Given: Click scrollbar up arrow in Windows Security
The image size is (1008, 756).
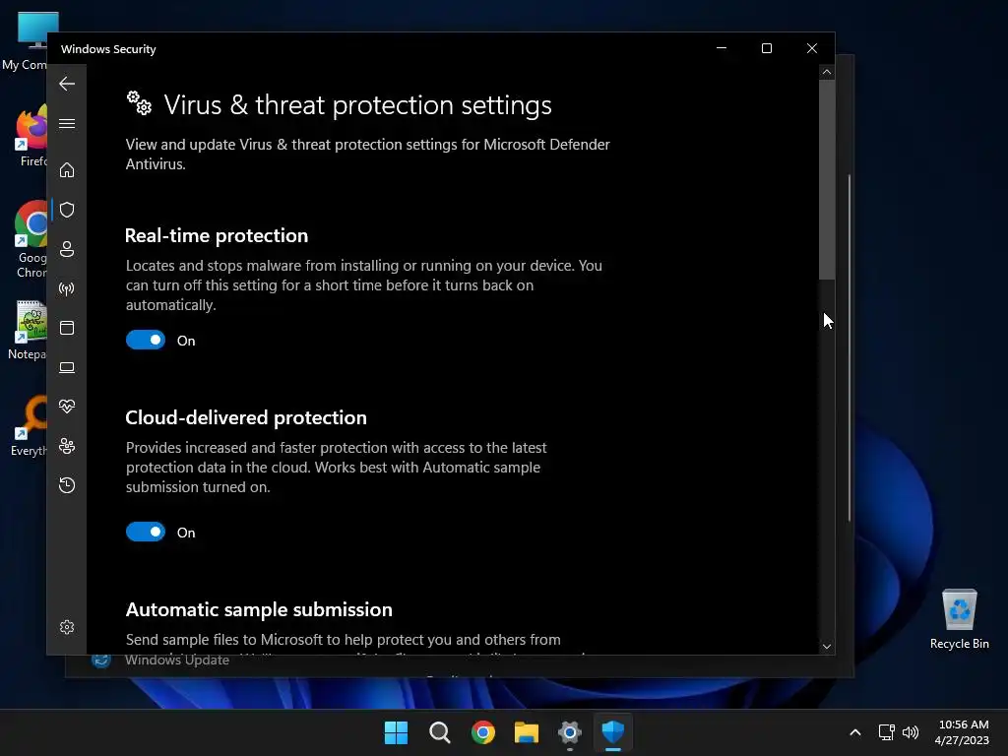Looking at the screenshot, I should 827,72.
